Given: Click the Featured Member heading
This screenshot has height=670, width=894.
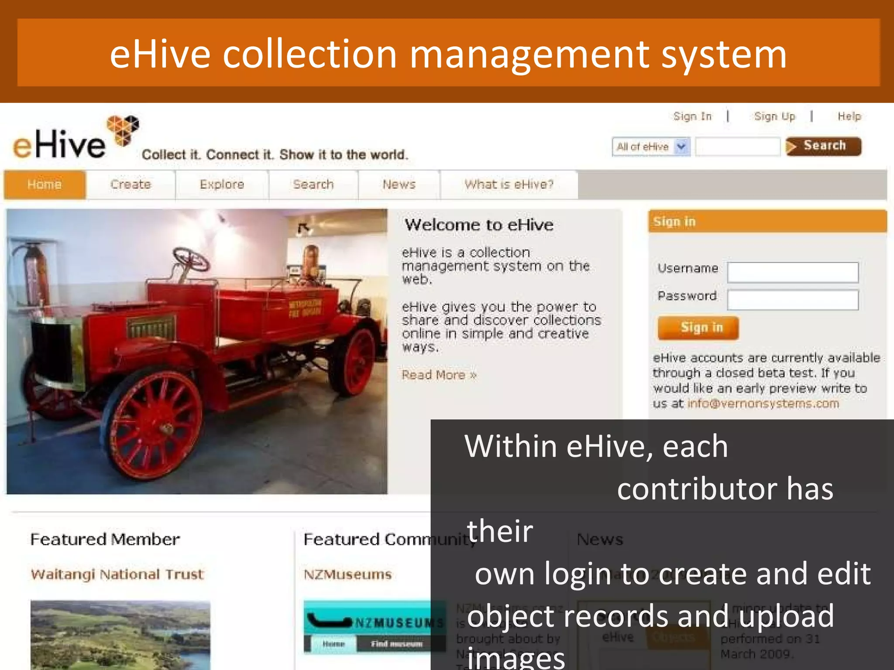Looking at the screenshot, I should click(x=105, y=540).
